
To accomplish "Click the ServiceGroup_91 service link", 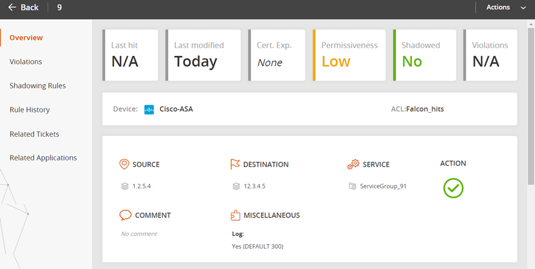I will tap(383, 186).
